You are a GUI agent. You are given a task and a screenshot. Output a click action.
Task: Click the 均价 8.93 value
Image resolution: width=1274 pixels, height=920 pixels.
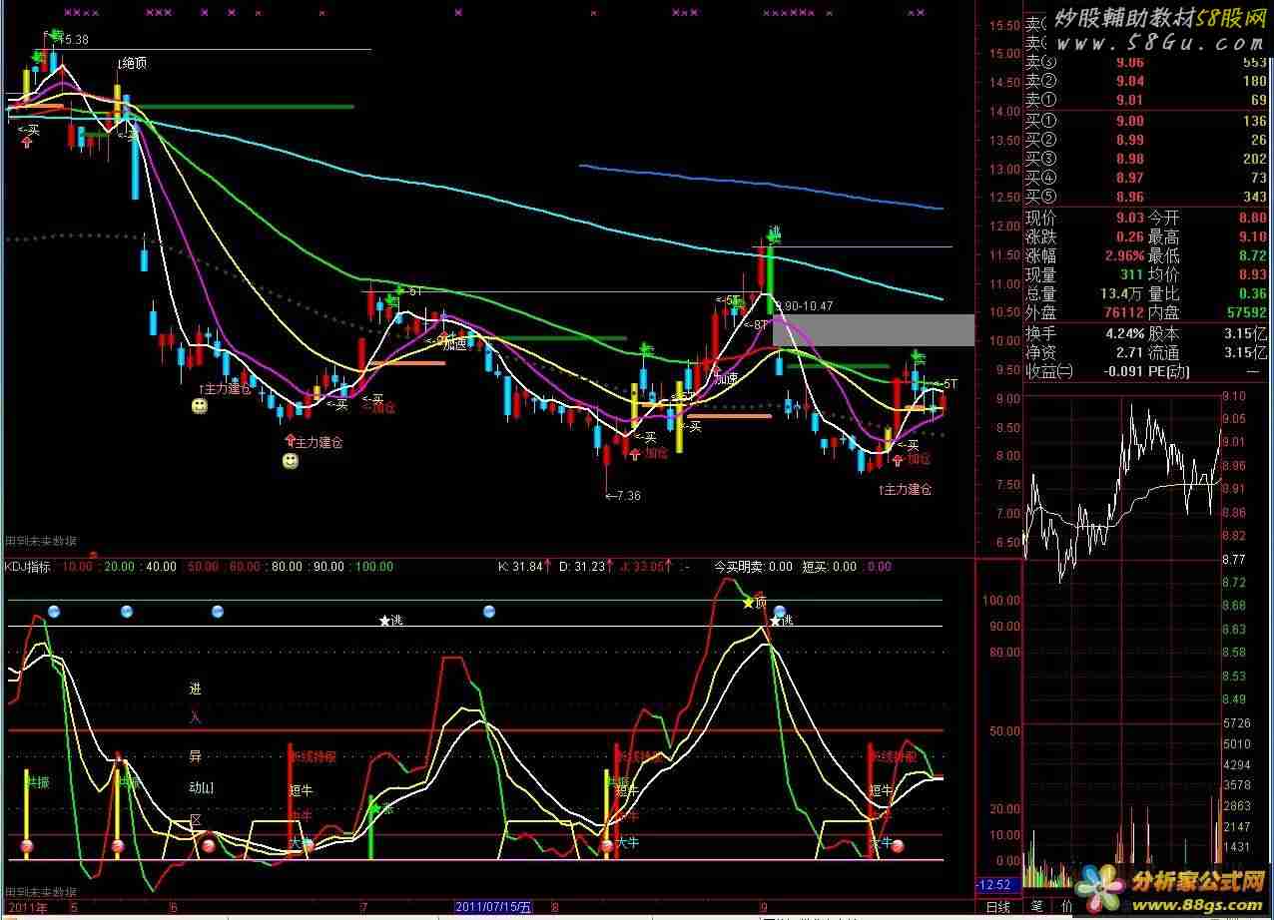1253,274
